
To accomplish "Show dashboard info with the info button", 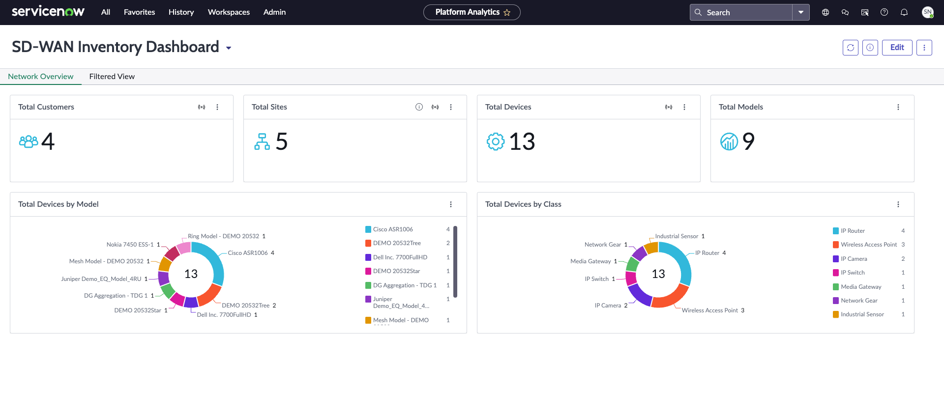I will tap(870, 48).
